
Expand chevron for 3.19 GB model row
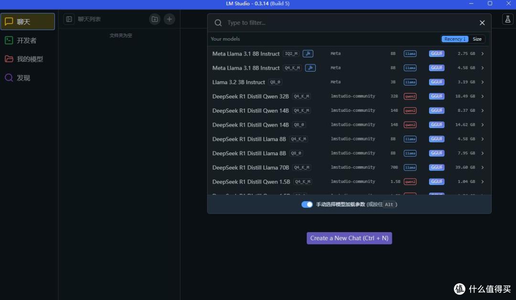point(483,82)
